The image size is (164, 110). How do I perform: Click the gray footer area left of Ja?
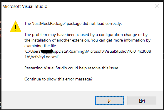[x=48, y=100]
